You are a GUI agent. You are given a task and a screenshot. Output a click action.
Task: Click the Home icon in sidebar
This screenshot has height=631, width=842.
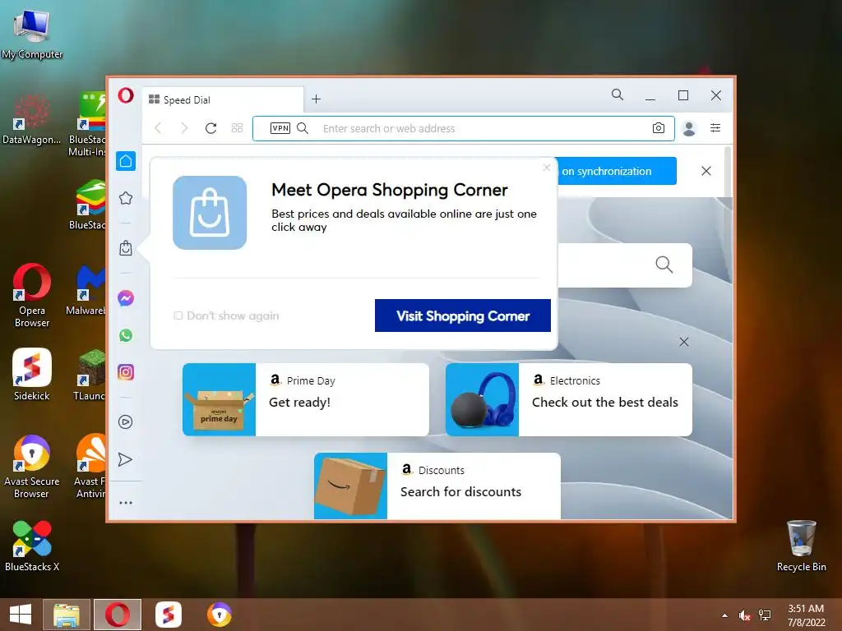126,161
